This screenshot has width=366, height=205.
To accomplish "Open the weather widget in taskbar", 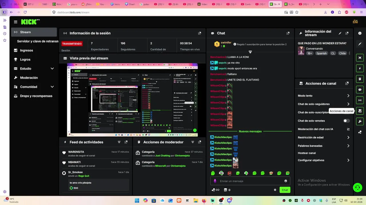I will (x=11, y=200).
